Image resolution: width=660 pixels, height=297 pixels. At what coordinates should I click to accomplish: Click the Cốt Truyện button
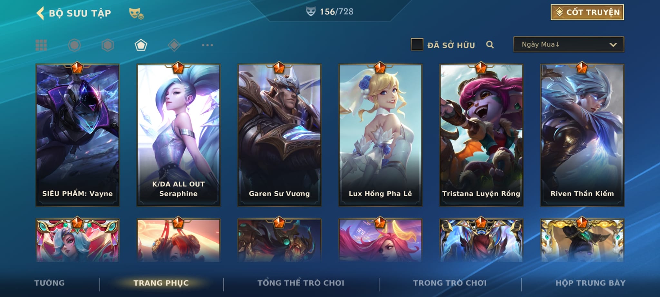(x=587, y=12)
